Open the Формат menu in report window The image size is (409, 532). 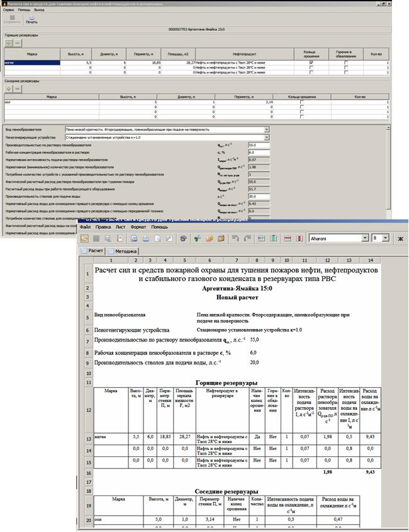pyautogui.click(x=138, y=226)
